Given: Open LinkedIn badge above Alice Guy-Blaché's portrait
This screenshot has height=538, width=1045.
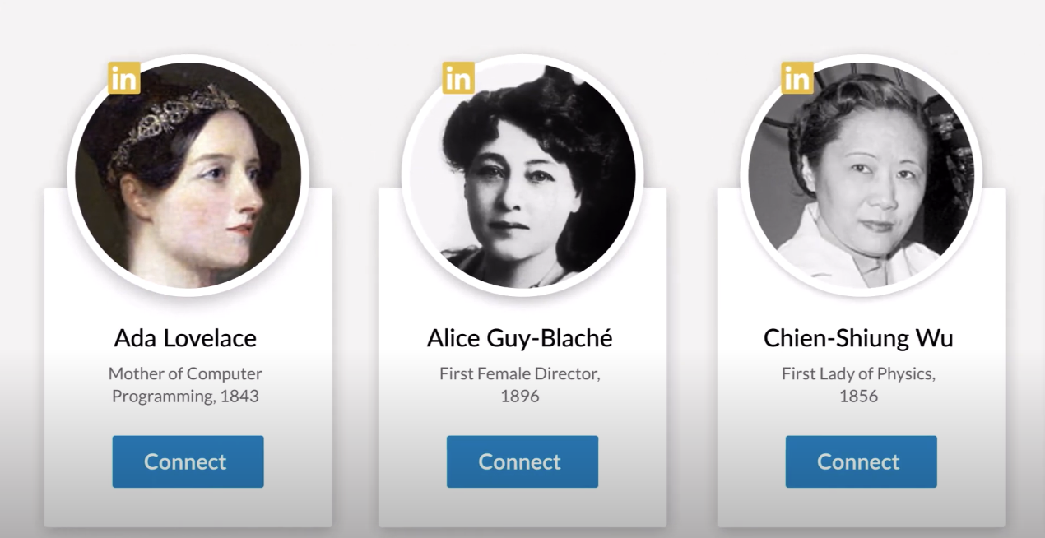Looking at the screenshot, I should point(458,78).
